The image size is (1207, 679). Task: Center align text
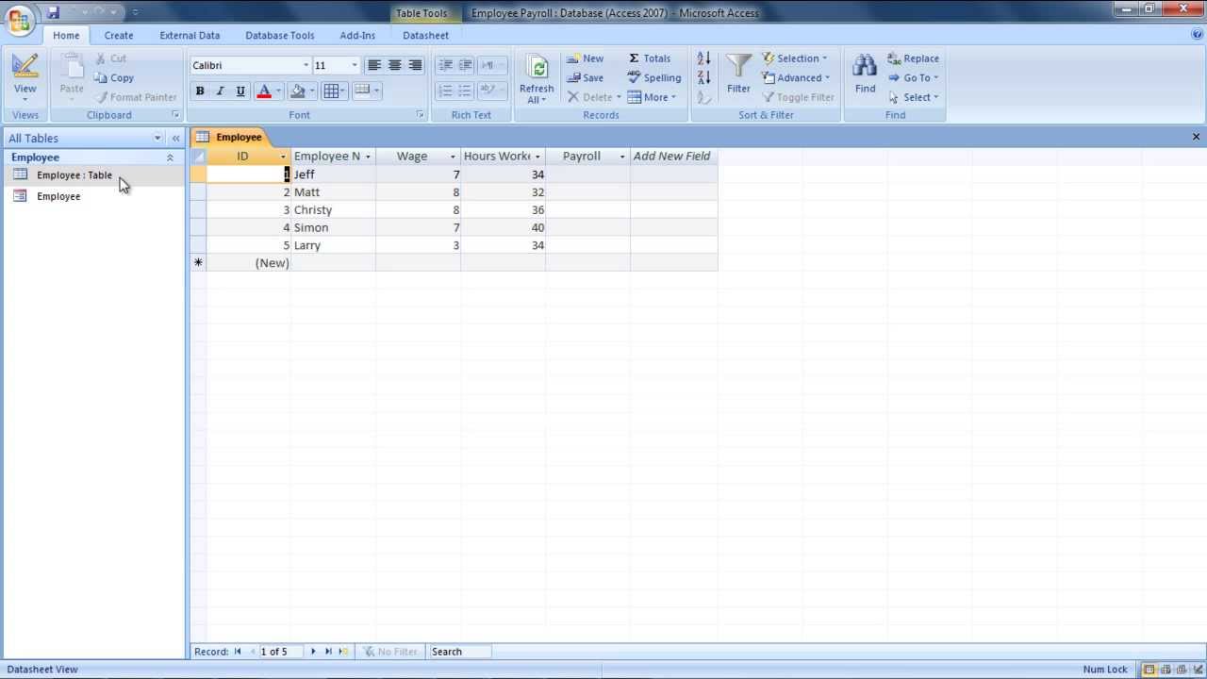(x=394, y=65)
